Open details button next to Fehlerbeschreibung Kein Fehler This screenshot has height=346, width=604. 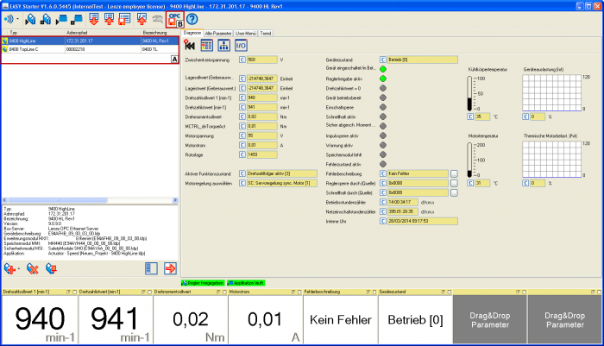454,173
